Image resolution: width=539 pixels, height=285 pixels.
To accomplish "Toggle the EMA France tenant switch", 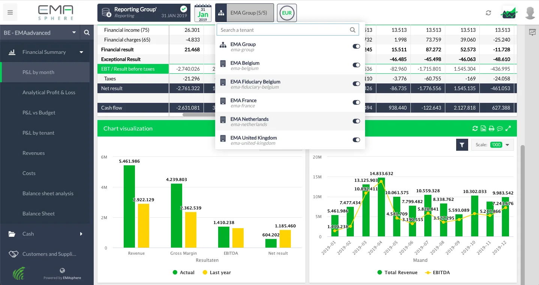I will pyautogui.click(x=356, y=102).
